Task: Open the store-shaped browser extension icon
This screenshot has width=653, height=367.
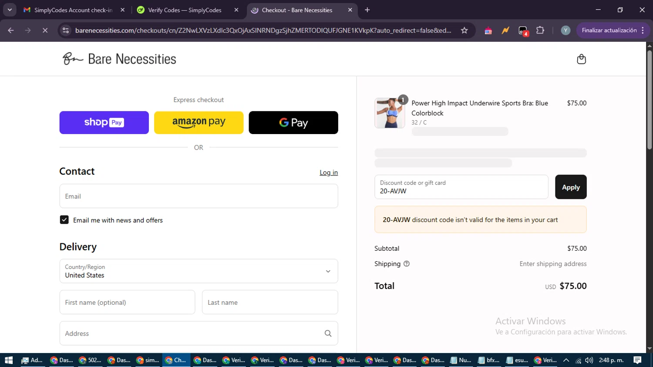Action: (488, 30)
